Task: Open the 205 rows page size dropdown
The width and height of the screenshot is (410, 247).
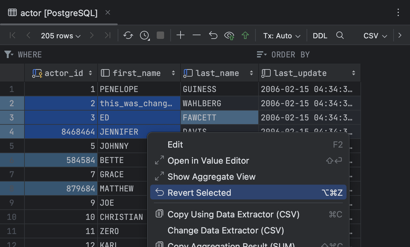Action: [x=61, y=35]
